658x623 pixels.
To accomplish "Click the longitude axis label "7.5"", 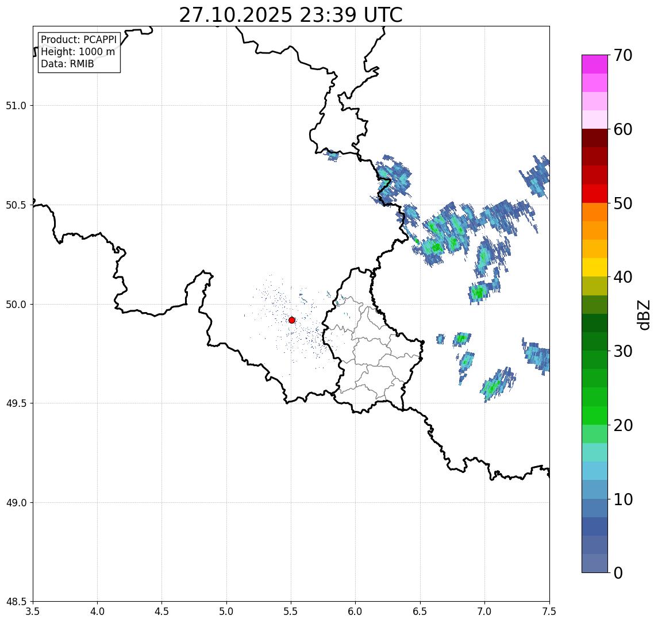I will pos(549,612).
